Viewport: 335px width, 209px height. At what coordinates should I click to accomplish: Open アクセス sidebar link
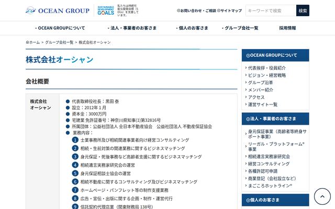click(x=256, y=97)
